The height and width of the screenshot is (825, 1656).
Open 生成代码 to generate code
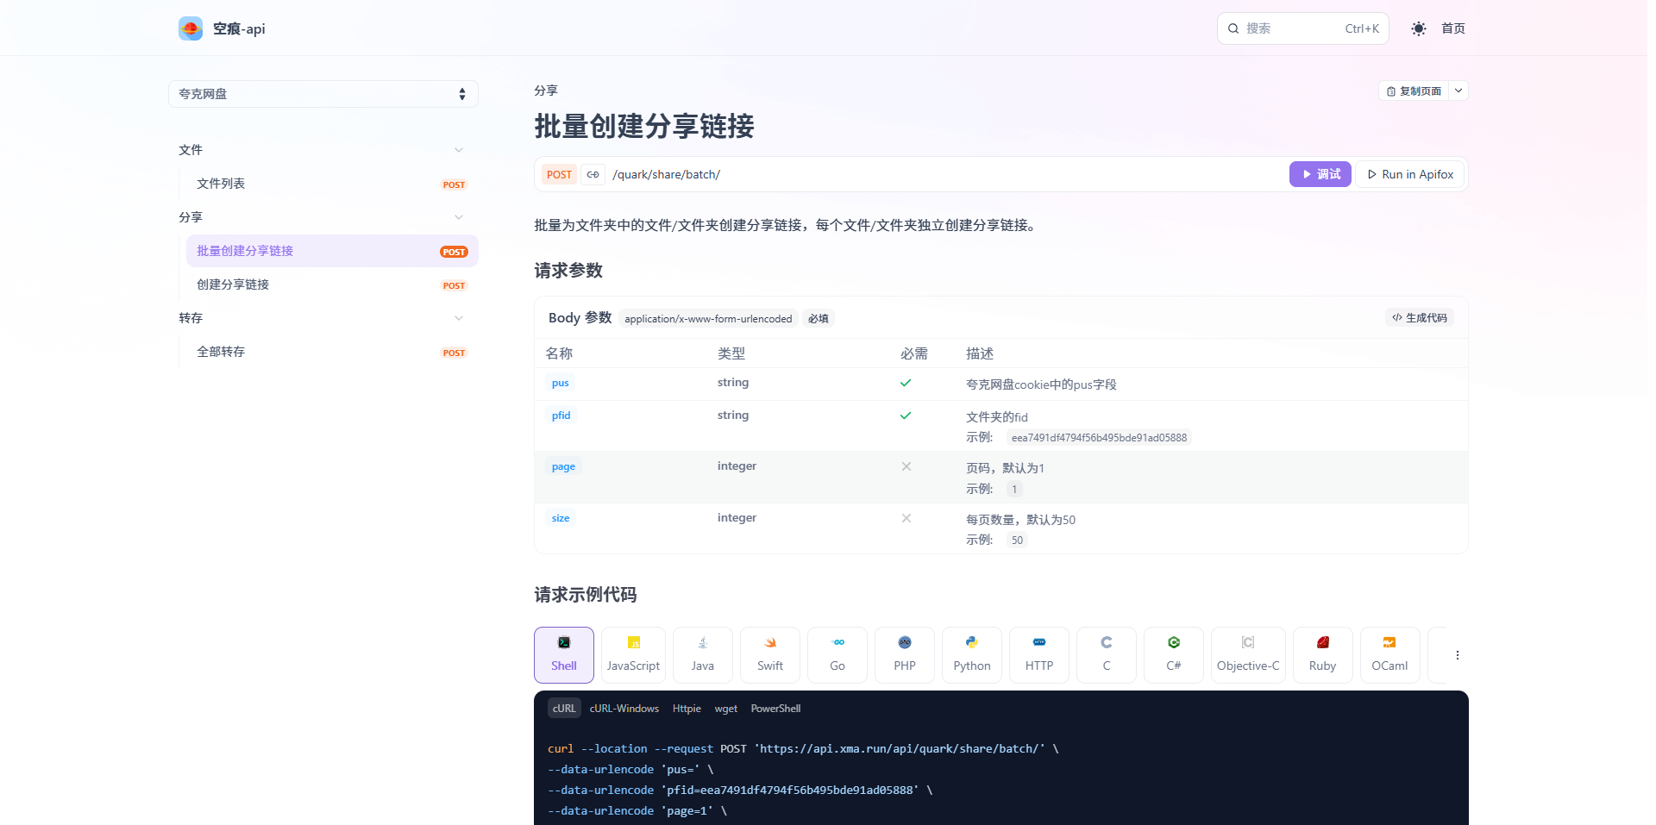coord(1419,317)
